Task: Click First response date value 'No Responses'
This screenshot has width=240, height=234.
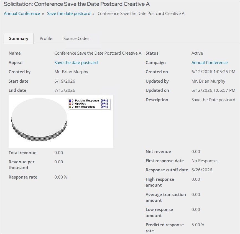Action: point(205,161)
